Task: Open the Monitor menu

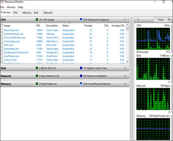Action: coord(11,7)
